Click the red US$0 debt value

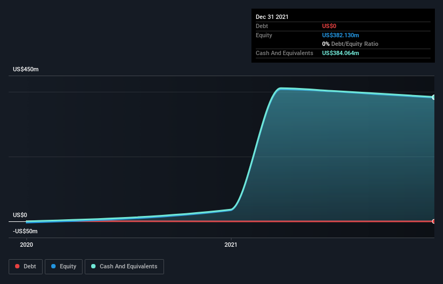(329, 26)
